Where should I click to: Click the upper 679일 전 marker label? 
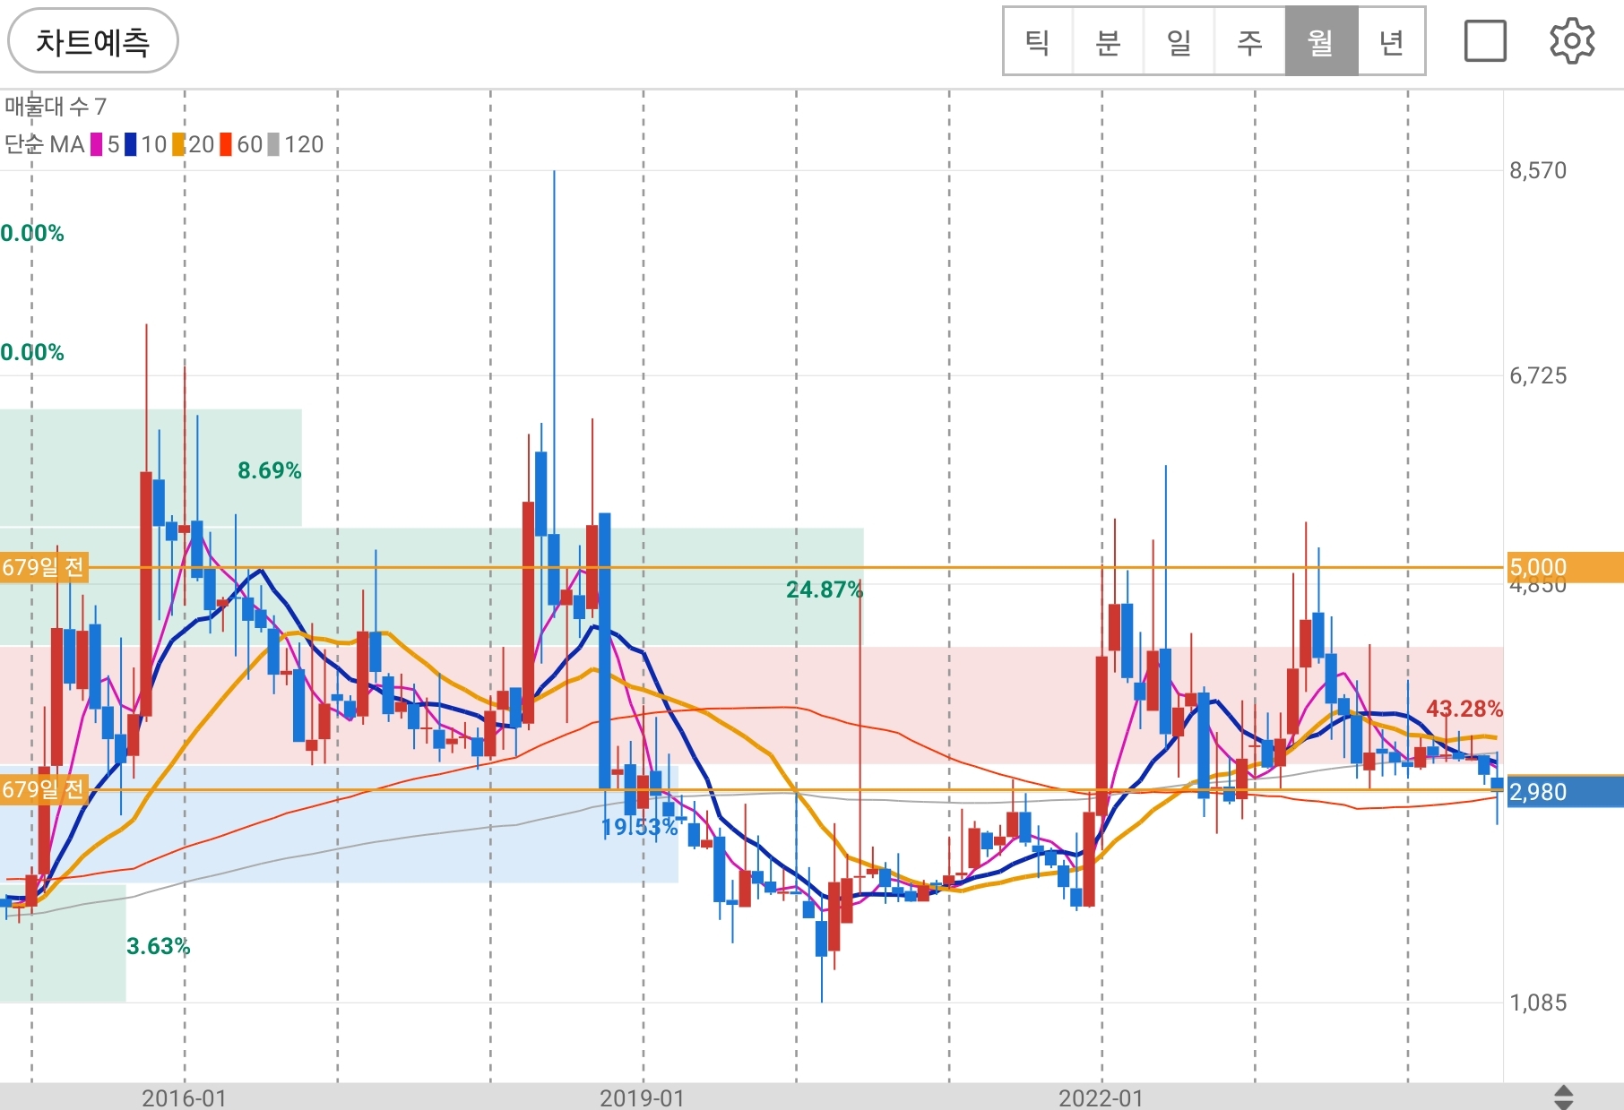(x=43, y=567)
